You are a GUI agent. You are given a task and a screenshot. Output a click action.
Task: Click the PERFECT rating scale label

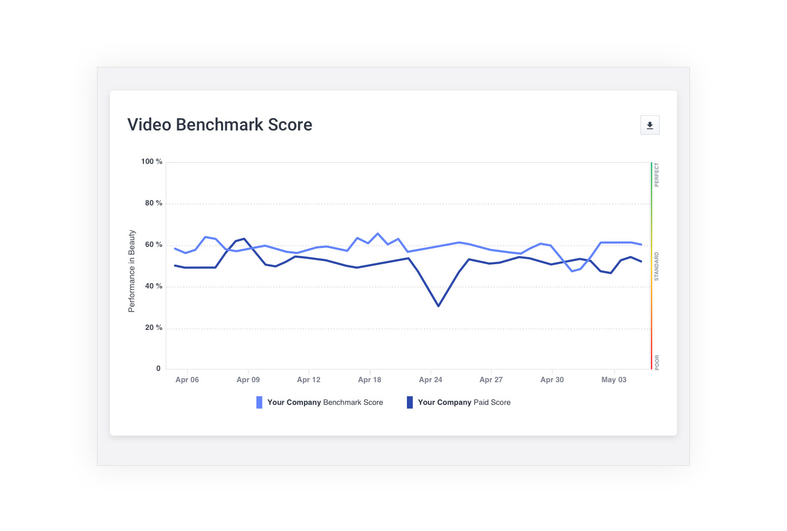[657, 175]
